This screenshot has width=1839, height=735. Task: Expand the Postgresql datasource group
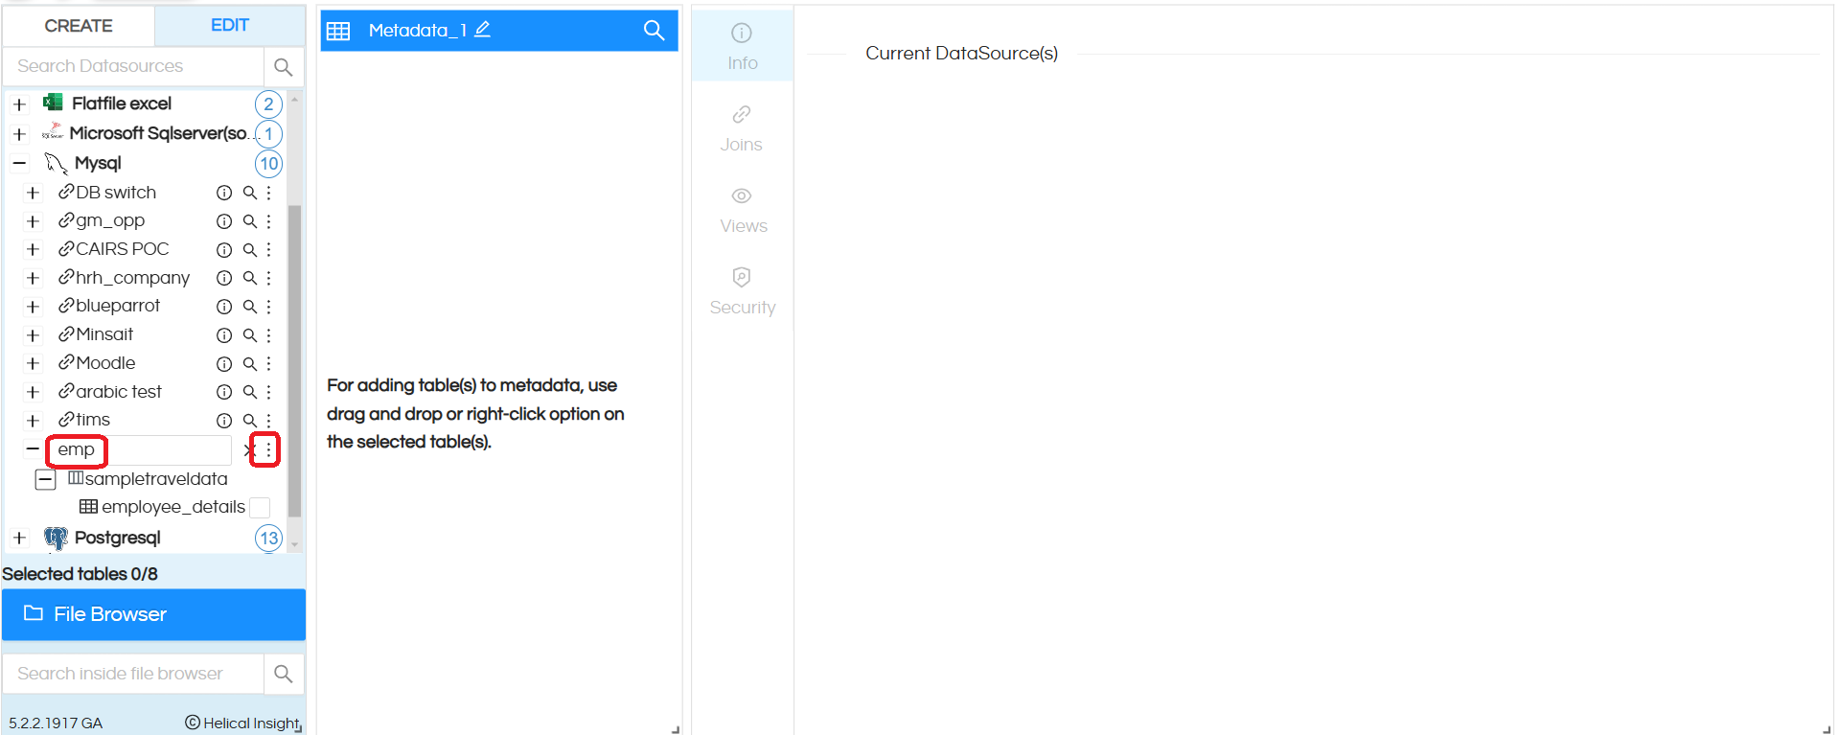click(19, 538)
